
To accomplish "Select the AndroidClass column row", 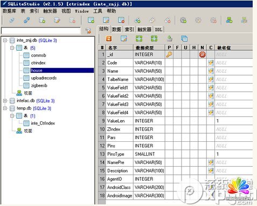I will click(176, 187).
